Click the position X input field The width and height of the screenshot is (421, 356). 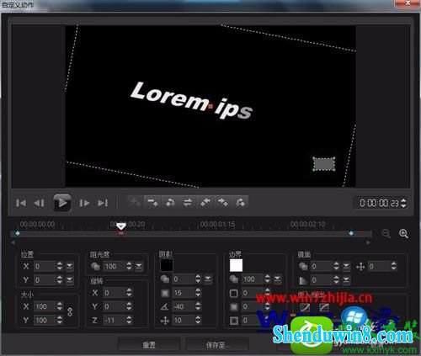[45, 266]
